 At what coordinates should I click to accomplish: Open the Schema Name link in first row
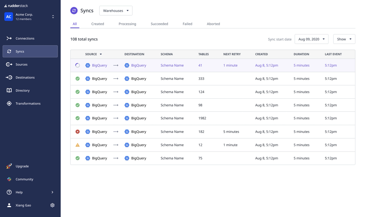coord(172,65)
